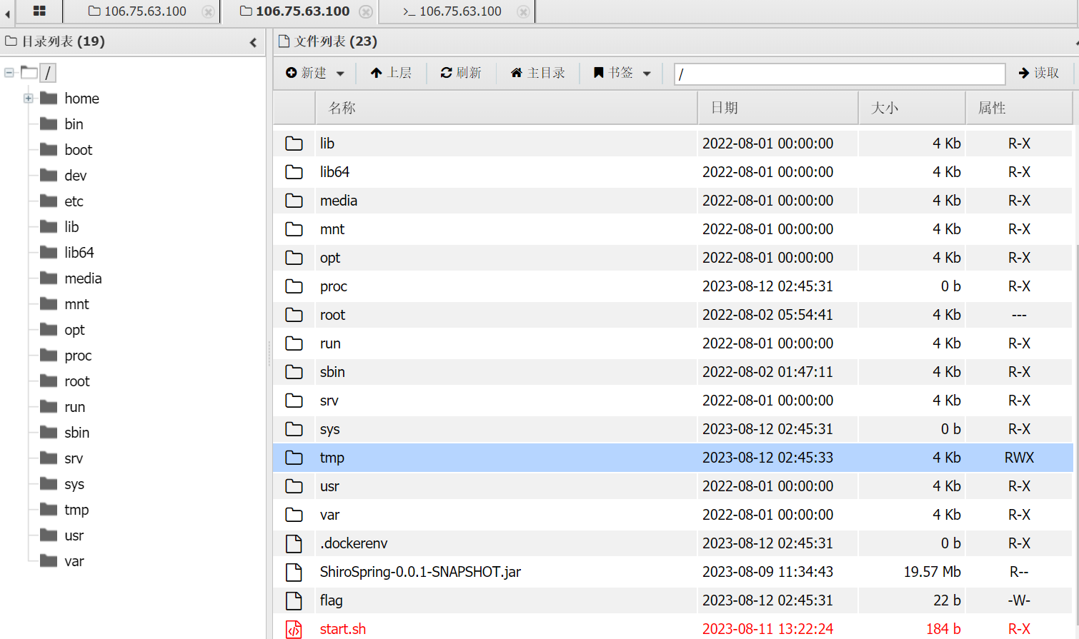1079x639 pixels.
Task: Close the first 106.75.63.100 tab
Action: pyautogui.click(x=208, y=11)
